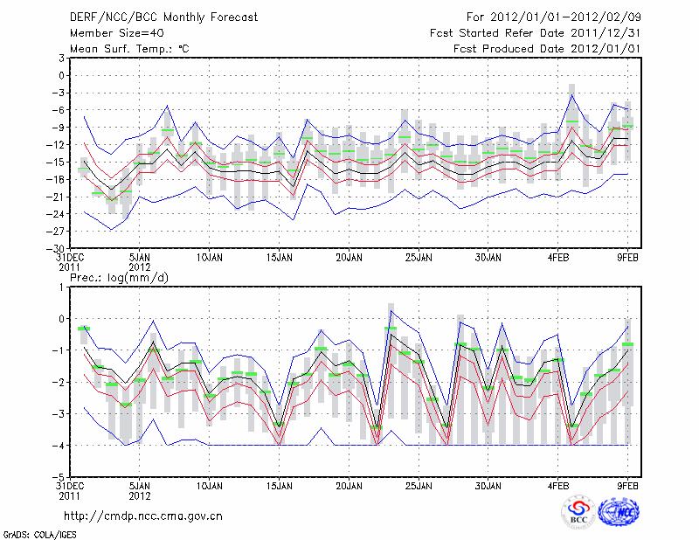
Task: Click 31DEC 2011 label under the temperature chart
Action: point(70,263)
